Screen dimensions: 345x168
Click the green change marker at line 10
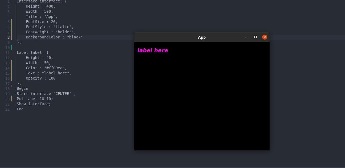click(11, 48)
